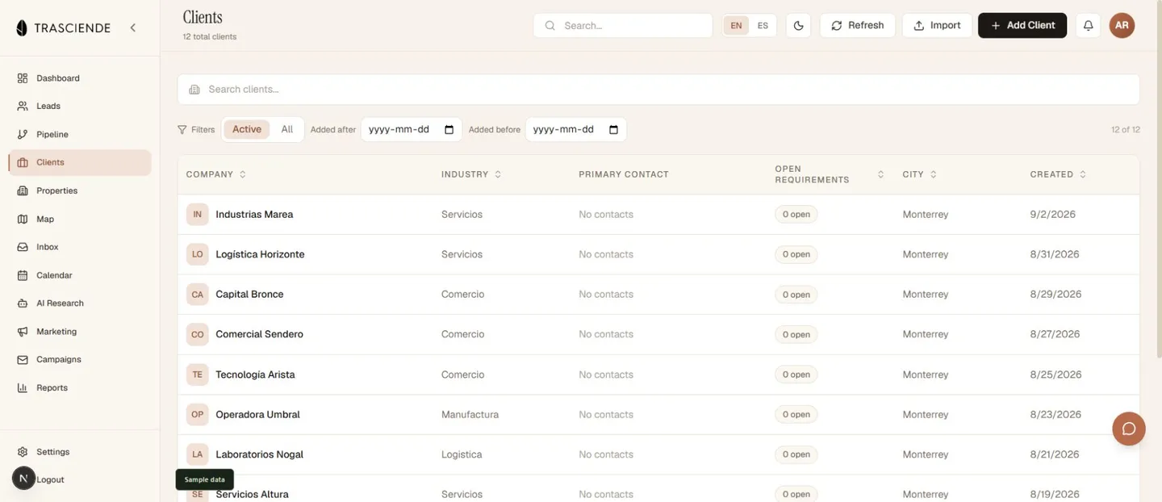Open Inbox in the sidebar
Image resolution: width=1162 pixels, height=502 pixels.
80,247
